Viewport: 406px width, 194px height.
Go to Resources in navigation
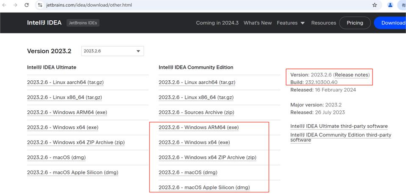[323, 23]
